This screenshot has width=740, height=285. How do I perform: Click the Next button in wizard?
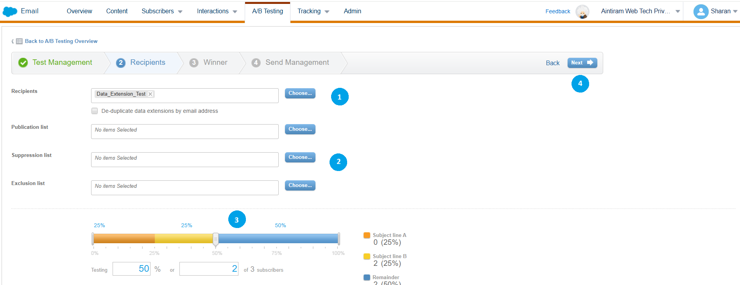click(582, 63)
